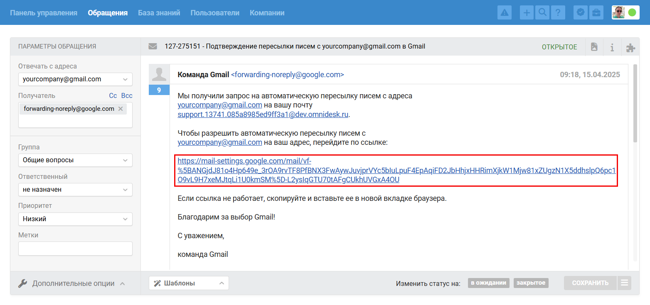Image resolution: width=650 pixels, height=305 pixels.
Task: Remove recipient forwarding-noreply@google.com
Action: tap(121, 109)
